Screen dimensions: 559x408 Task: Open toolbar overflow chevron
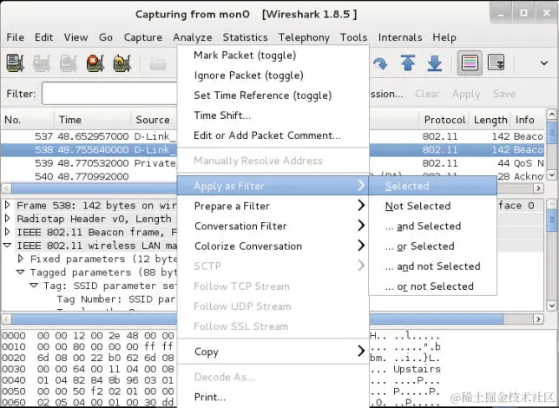tap(544, 63)
